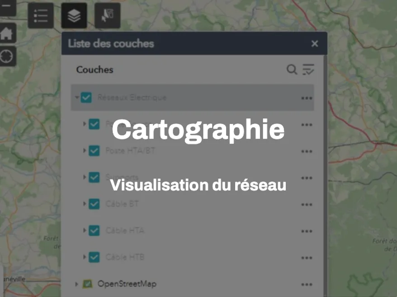Click the layers stack toolbar icon

[74, 16]
